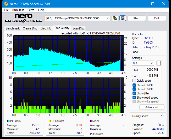Click the drive options icon beside drive dropdown
Screen dimensions: 171x139
[x=115, y=18]
